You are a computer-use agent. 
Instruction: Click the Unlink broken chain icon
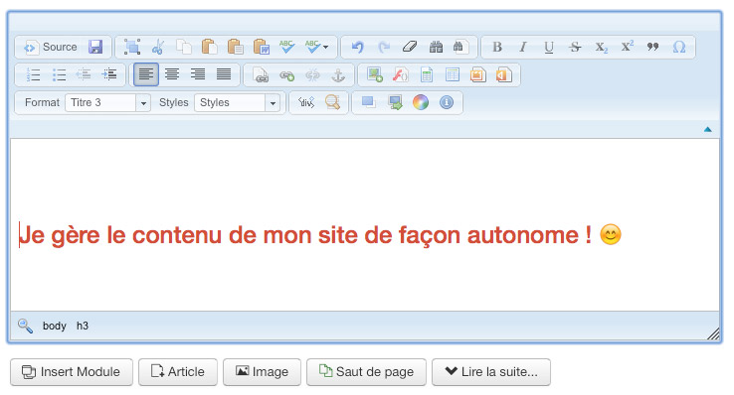click(312, 74)
